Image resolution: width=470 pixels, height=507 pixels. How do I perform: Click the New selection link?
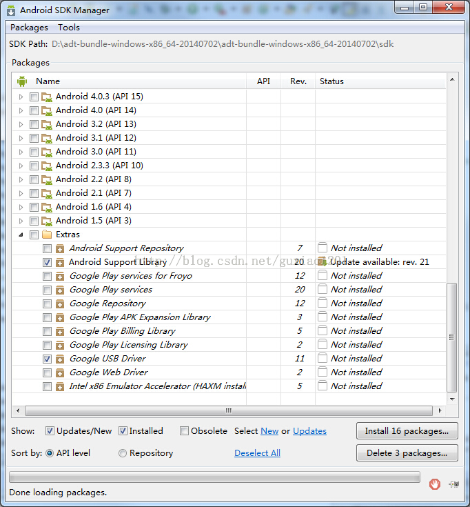(269, 431)
